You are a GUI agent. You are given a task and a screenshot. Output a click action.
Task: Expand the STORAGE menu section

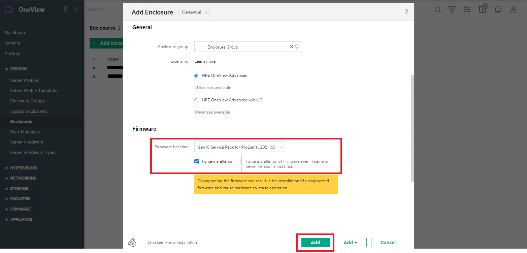pos(17,189)
